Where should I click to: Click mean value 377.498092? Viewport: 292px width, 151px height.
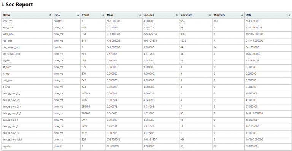click(x=113, y=35)
